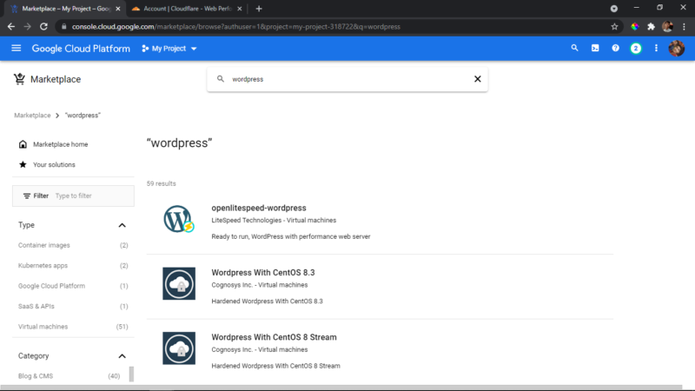Open Cloud Shell terminal icon
Viewport: 695px width, 391px height.
click(595, 49)
